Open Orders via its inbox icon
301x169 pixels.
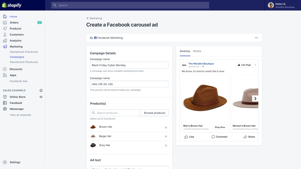point(5,23)
